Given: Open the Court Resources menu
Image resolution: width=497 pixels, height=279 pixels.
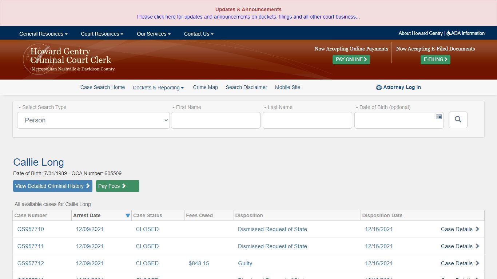Looking at the screenshot, I should point(102,34).
